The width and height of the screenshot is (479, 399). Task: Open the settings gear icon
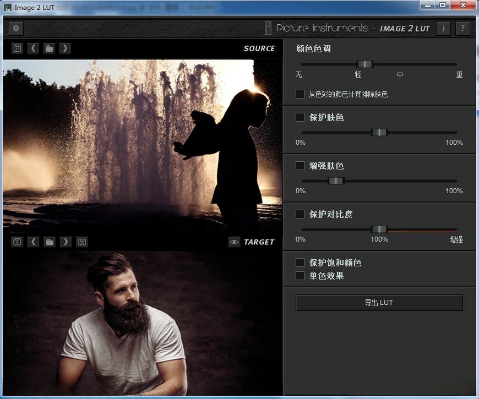pyautogui.click(x=15, y=28)
